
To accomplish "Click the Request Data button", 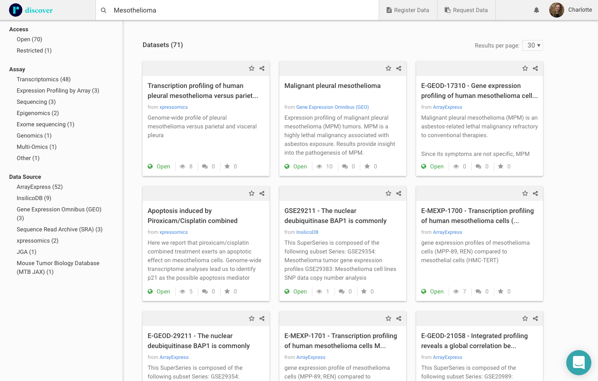I will pos(466,10).
